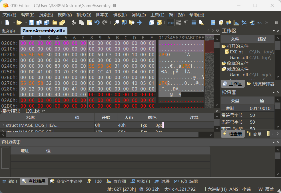This screenshot has height=193, width=281.
Task: Refresh the EXE.bt template results icon
Action: 43,111
